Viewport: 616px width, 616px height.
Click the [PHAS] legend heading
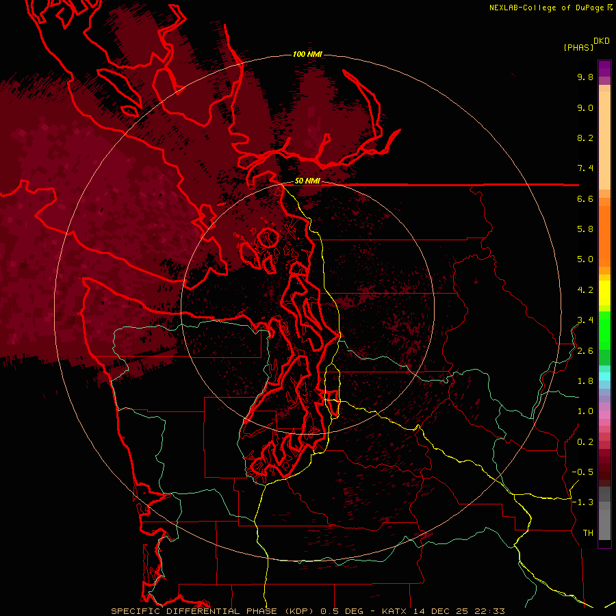(x=578, y=48)
